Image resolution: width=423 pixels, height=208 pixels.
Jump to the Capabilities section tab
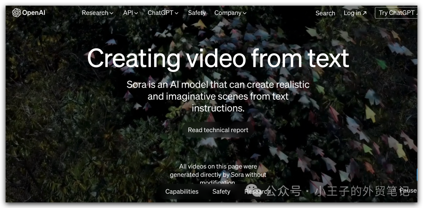(182, 192)
